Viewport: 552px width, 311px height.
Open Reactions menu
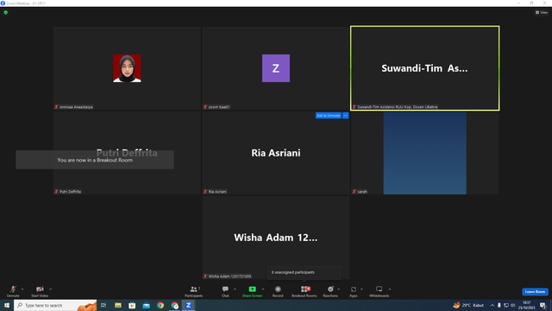tap(330, 291)
